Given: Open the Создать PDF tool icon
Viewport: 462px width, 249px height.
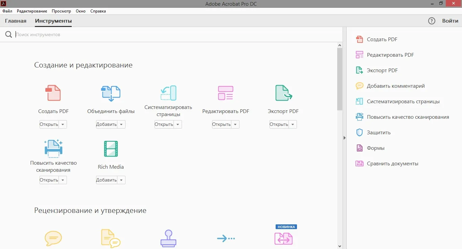Looking at the screenshot, I should (53, 93).
